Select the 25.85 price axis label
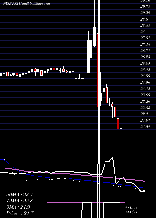Viewport: 156px width, 218px height. (145, 64)
